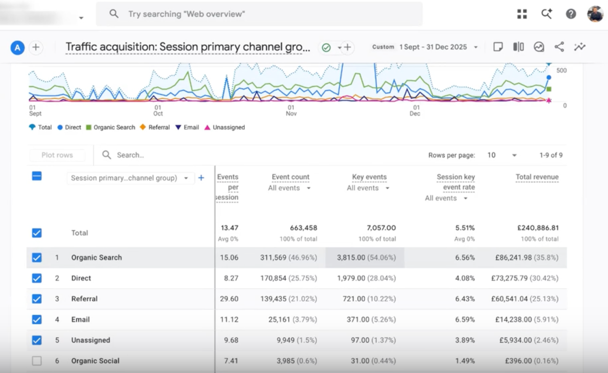The image size is (608, 373).
Task: Open the account property selector dropdown arrow
Action: tap(81, 18)
